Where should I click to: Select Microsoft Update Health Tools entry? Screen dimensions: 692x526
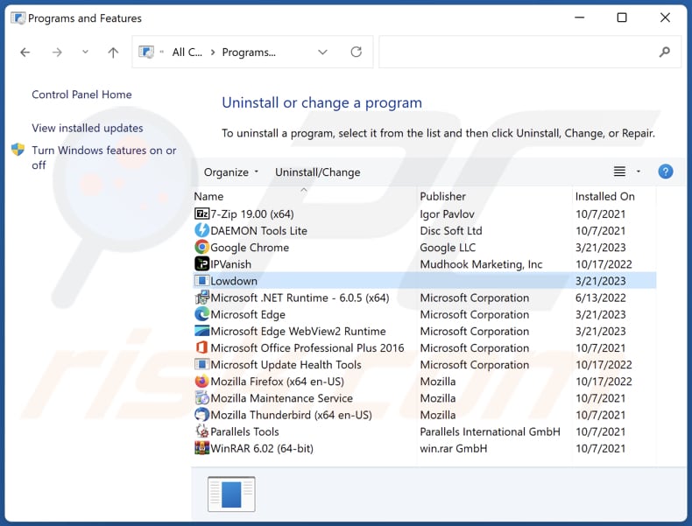[425, 365]
